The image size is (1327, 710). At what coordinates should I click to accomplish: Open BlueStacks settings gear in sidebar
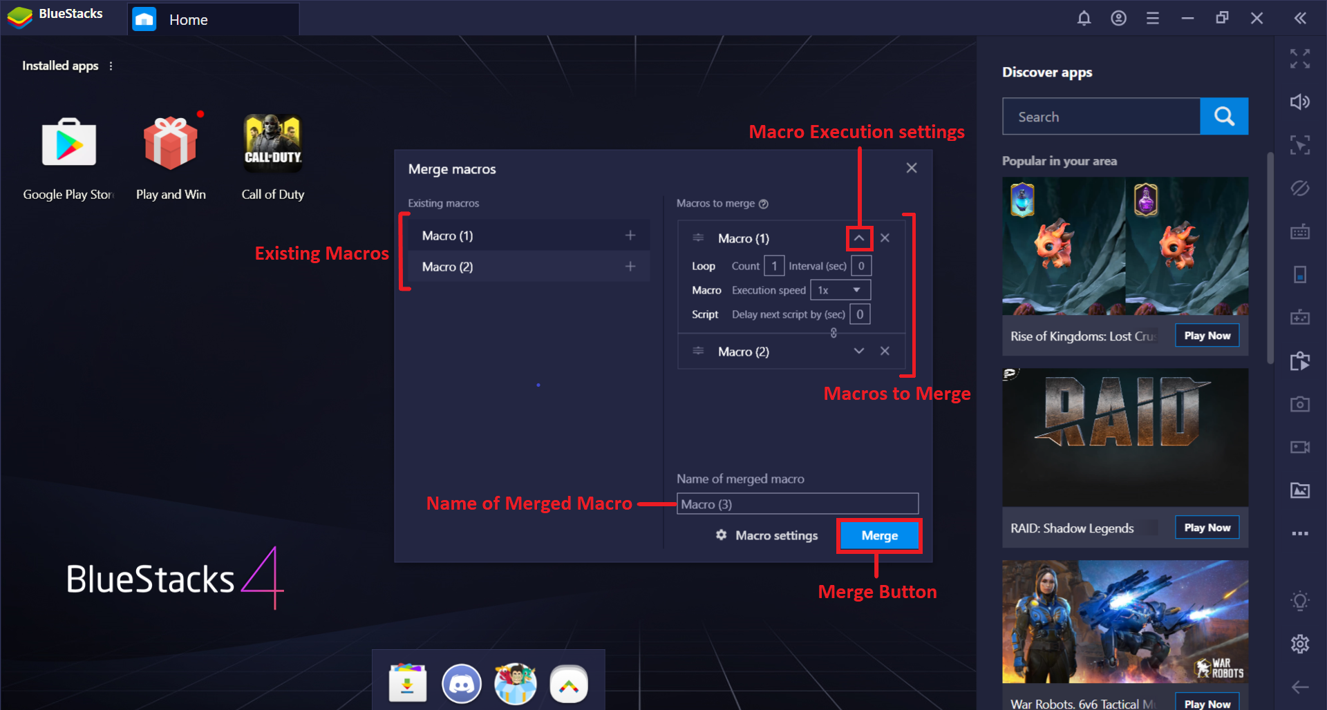tap(1300, 644)
